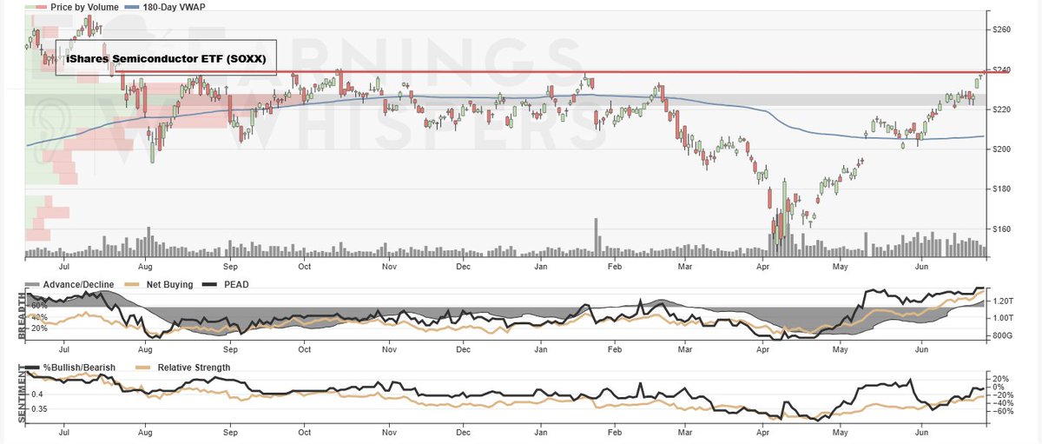Click the 1.20T breadth axis value
The height and width of the screenshot is (444, 1042).
[x=1002, y=302]
